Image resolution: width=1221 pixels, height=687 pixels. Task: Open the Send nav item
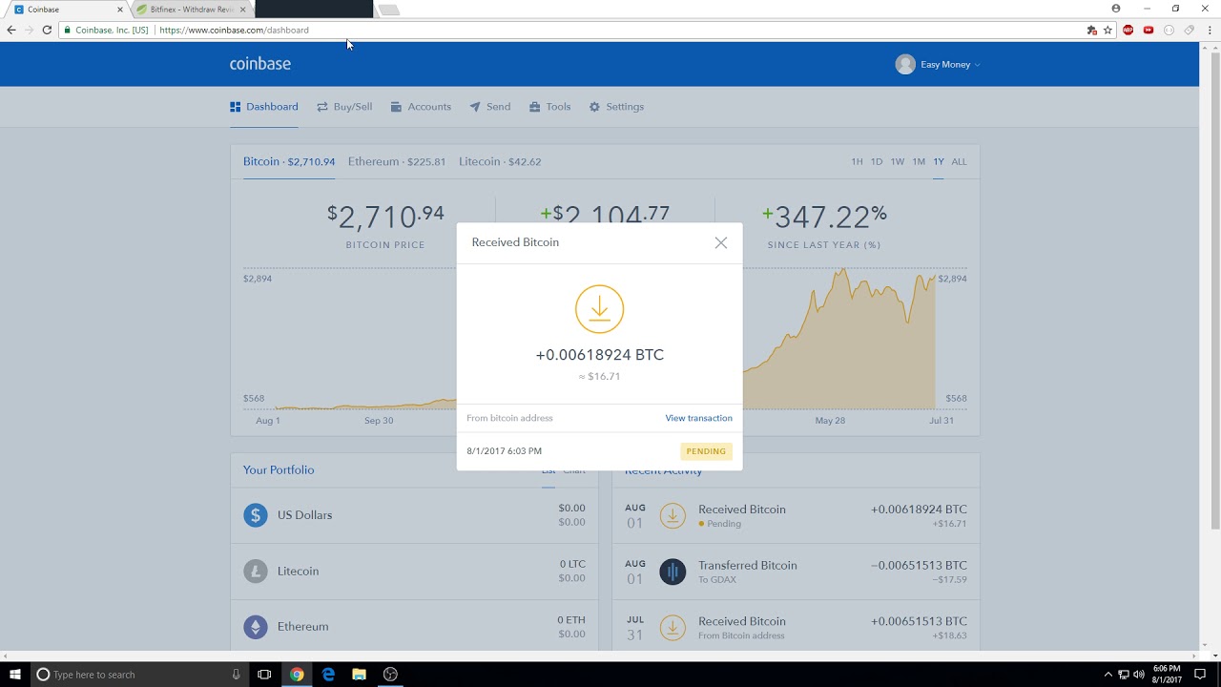(x=490, y=107)
